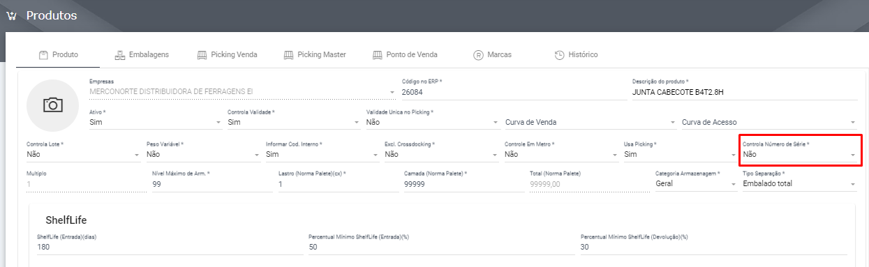Open the Controla Número de Série dropdown

[800, 154]
